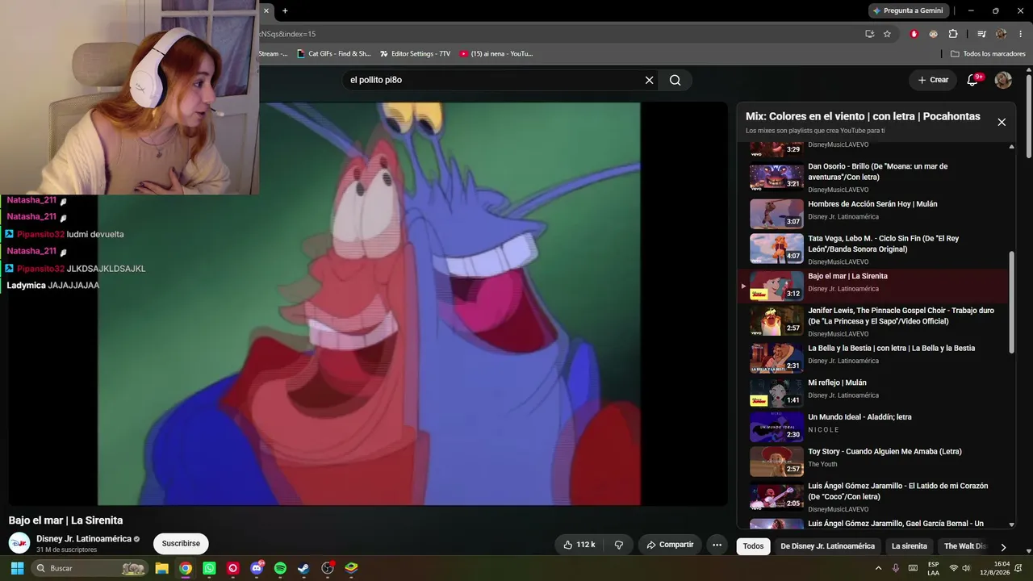Click the Windows taskbar 'Buscar' search box
Viewport: 1033px width, 581px height.
[x=90, y=568]
